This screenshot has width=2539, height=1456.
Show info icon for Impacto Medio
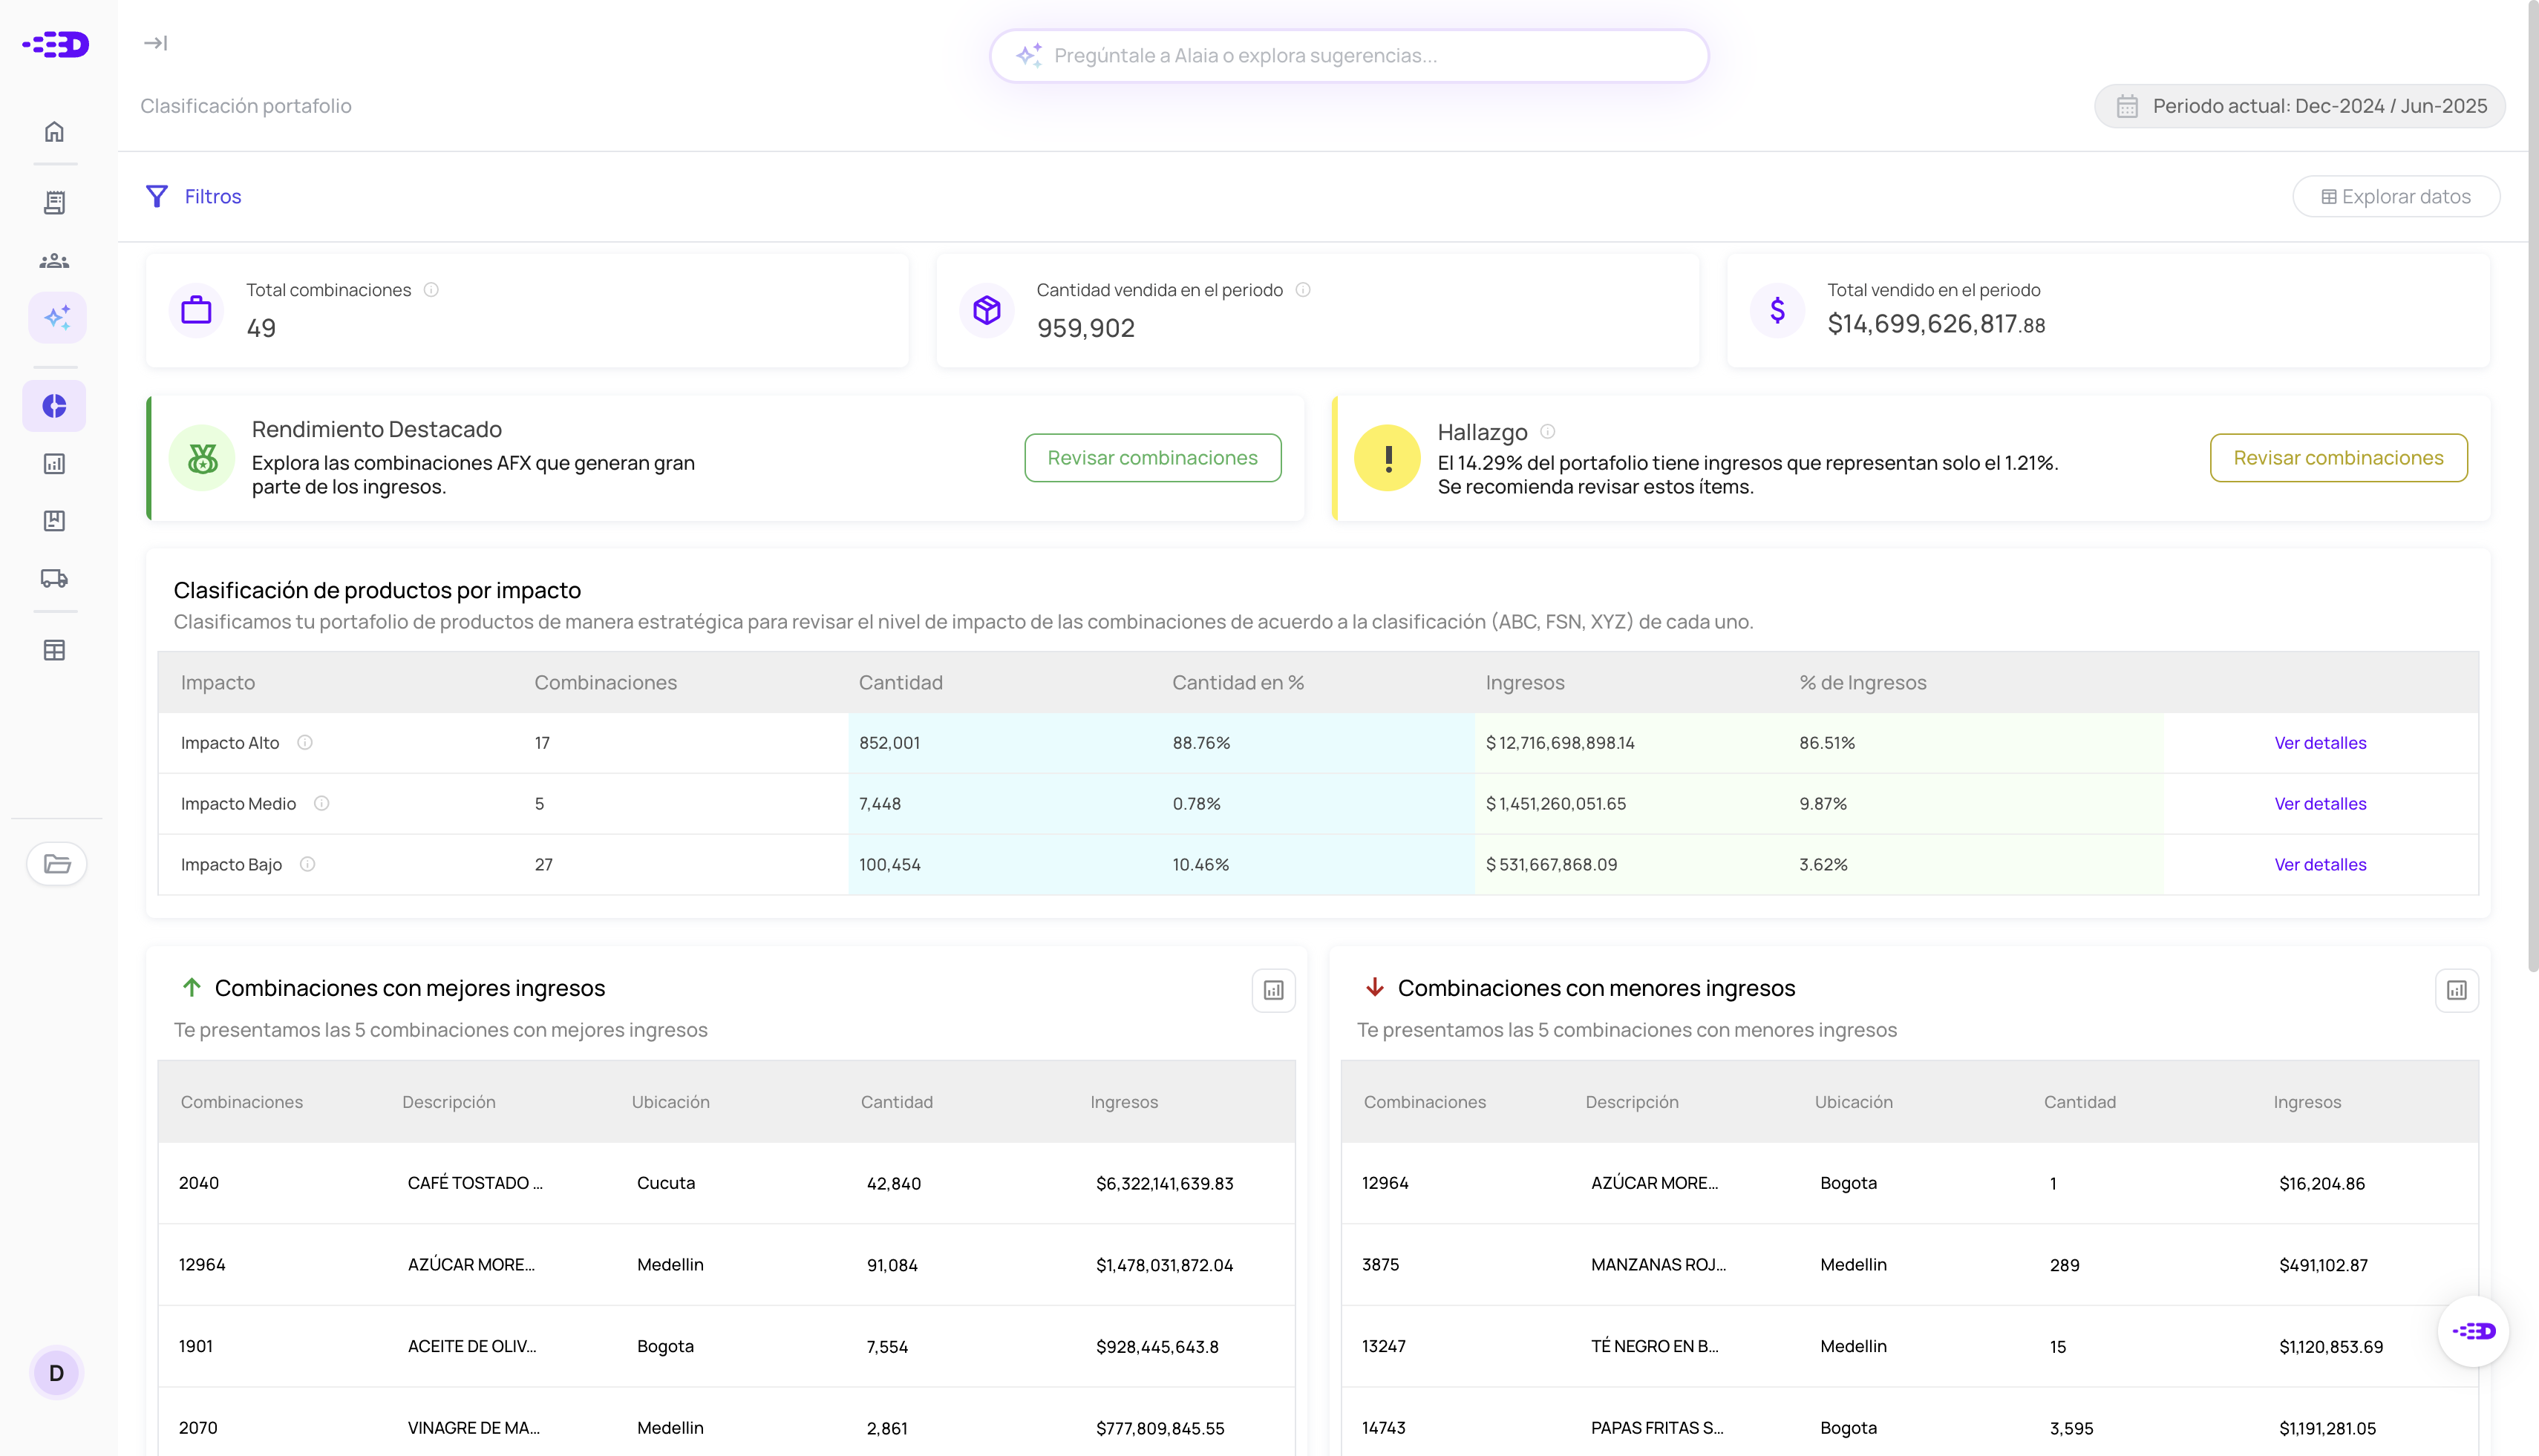pyautogui.click(x=321, y=803)
